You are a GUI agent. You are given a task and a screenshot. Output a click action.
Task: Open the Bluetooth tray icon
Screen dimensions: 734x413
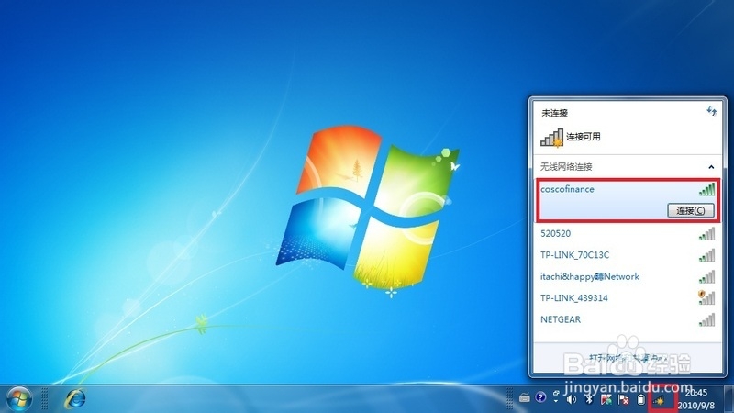(x=589, y=399)
